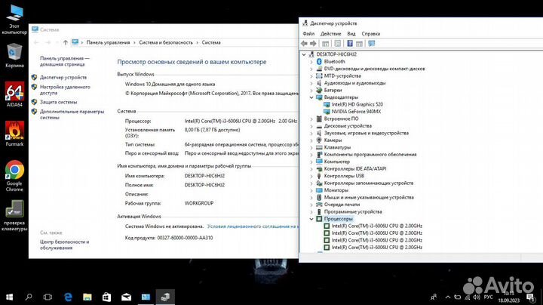Select Intel(R) HD Graphics 520 adapter
The width and height of the screenshot is (543, 305).
(357, 104)
